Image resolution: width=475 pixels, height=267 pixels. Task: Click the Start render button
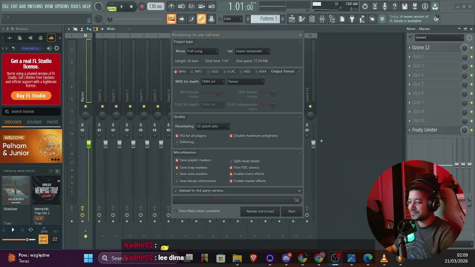[x=292, y=211]
